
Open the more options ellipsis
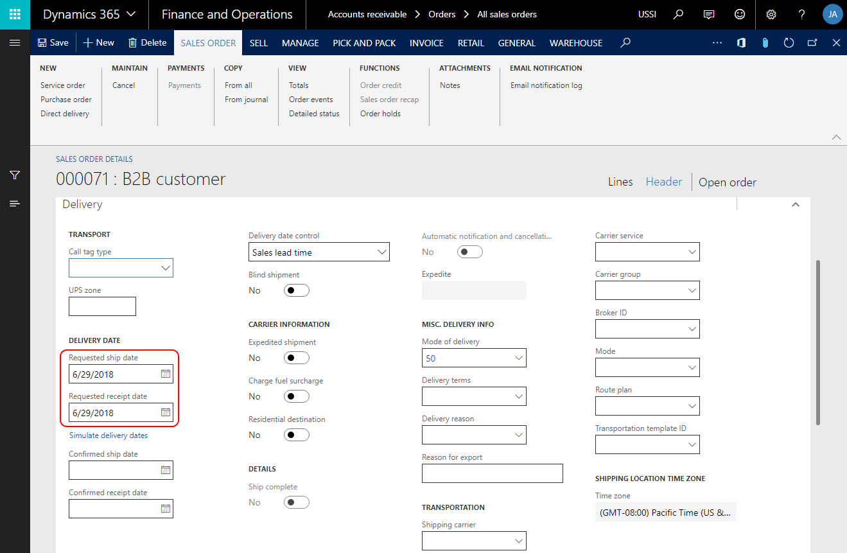tap(718, 43)
